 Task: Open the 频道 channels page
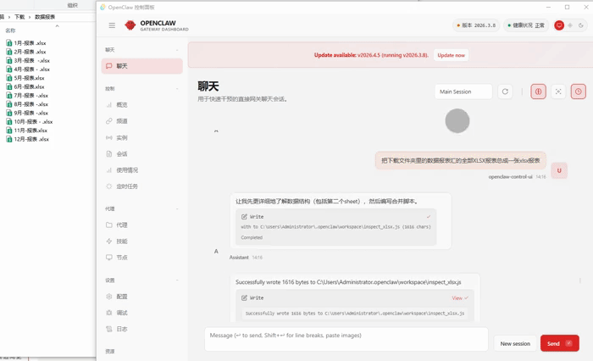[x=141, y=121]
